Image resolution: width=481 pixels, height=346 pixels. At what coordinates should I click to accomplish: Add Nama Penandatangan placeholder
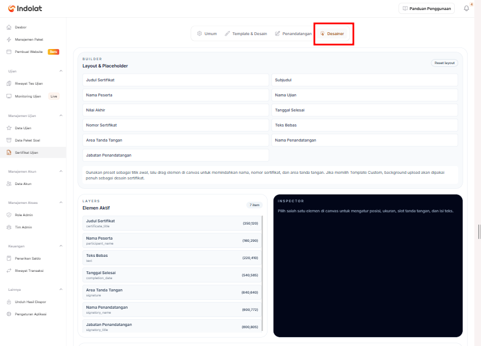point(365,140)
